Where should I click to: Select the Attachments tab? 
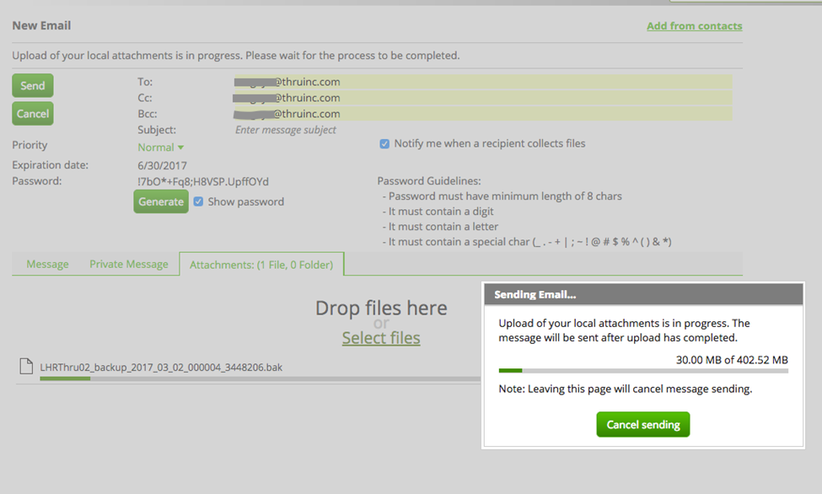click(x=261, y=265)
